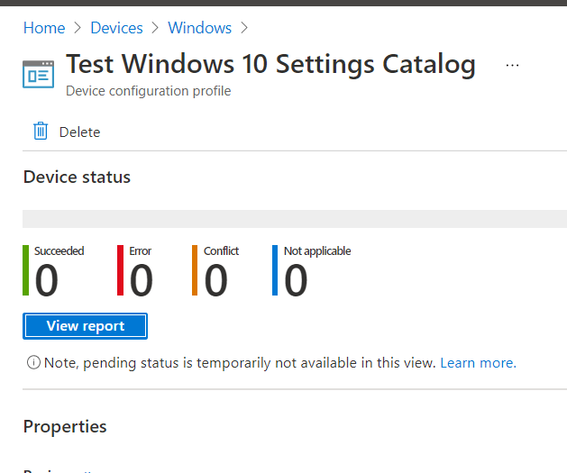Click the Error count number

click(141, 281)
